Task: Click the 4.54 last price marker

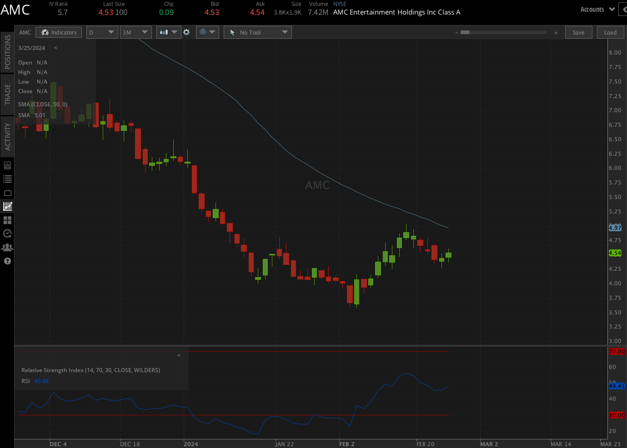Action: (x=615, y=253)
